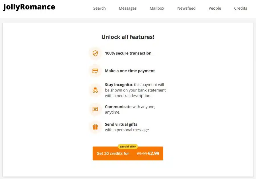
Task: Click the one-time payment card icon
Action: tap(95, 71)
